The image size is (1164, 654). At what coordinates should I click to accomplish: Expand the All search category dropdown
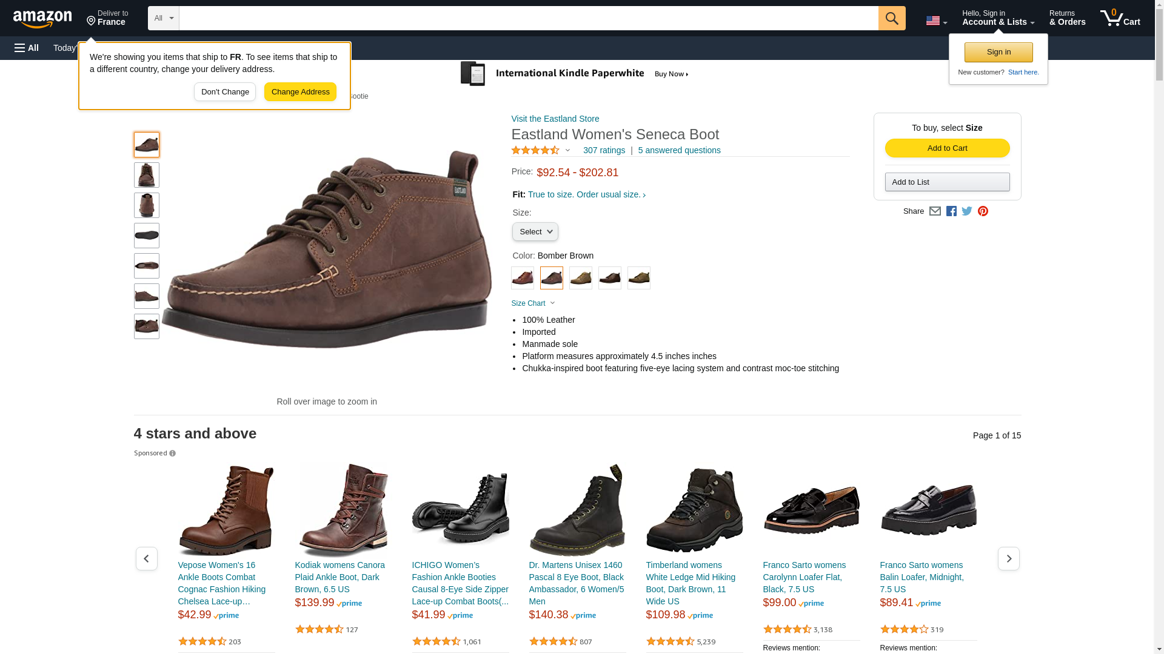pyautogui.click(x=164, y=18)
